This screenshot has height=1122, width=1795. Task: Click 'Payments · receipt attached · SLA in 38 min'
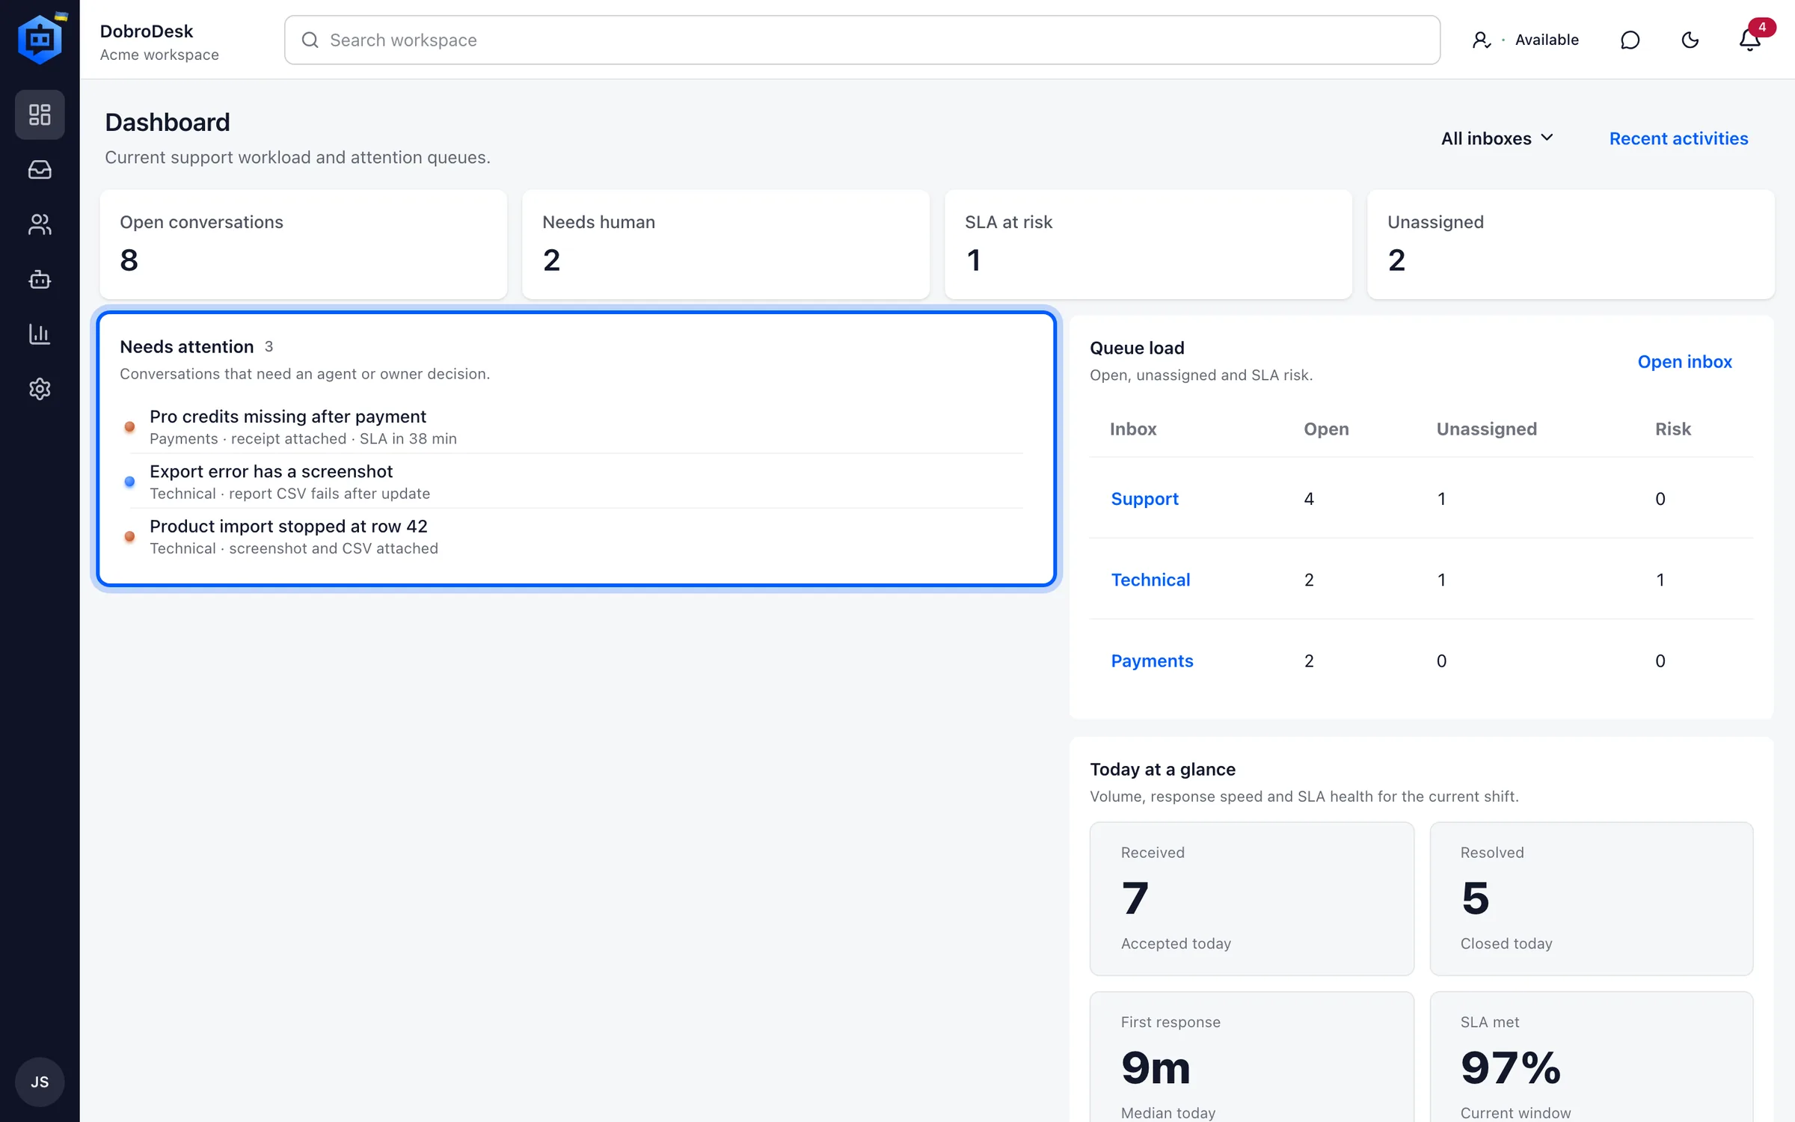pos(303,438)
